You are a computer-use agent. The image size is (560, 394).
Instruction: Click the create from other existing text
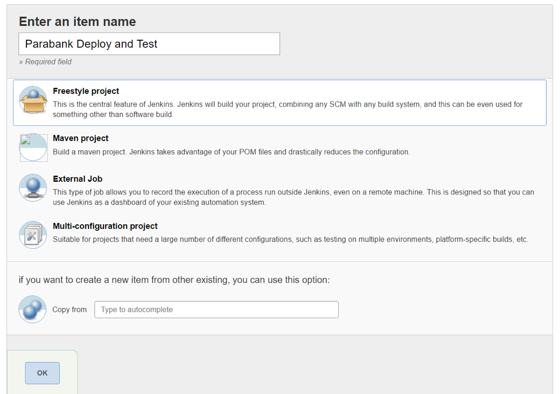[x=174, y=280]
